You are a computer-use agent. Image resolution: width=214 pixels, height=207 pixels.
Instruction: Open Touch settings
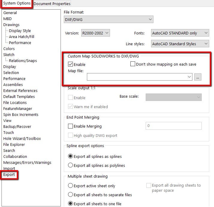click(x=8, y=133)
